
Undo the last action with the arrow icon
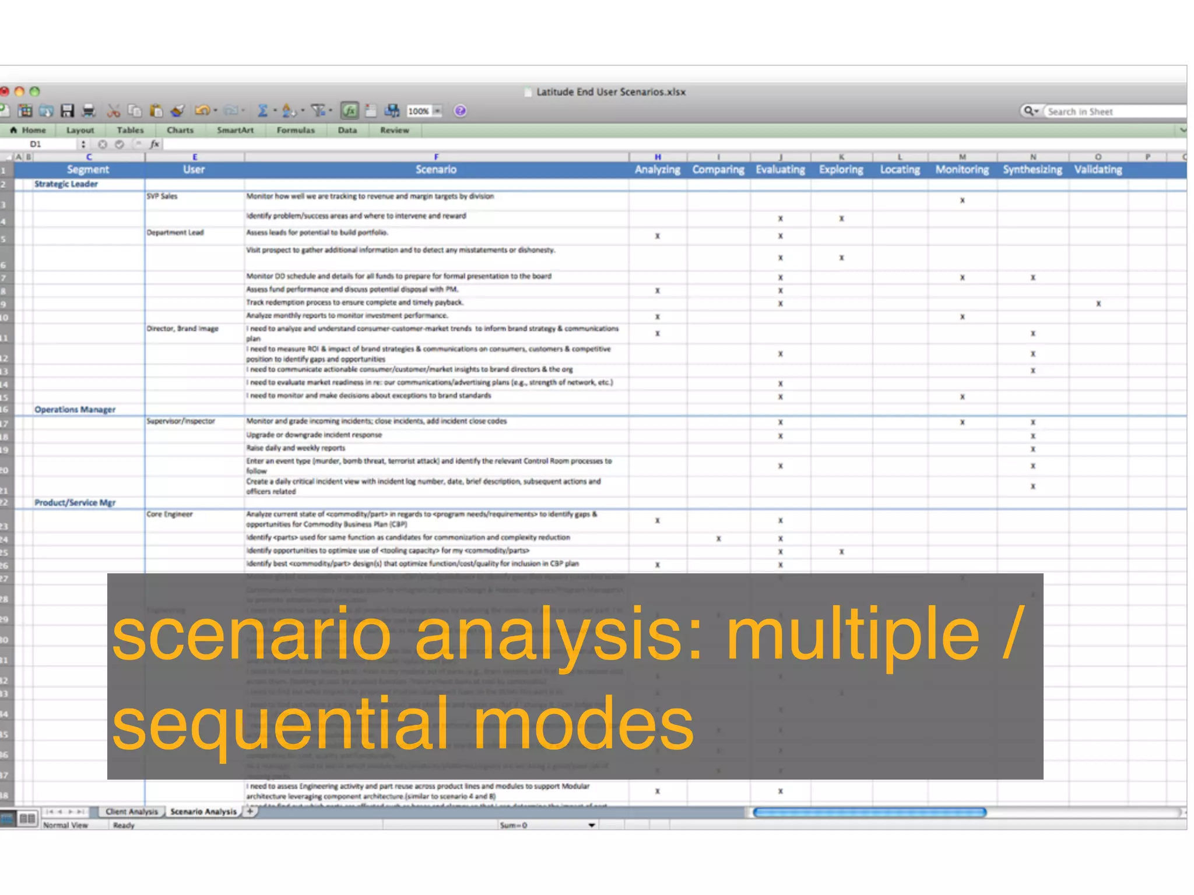coord(202,111)
